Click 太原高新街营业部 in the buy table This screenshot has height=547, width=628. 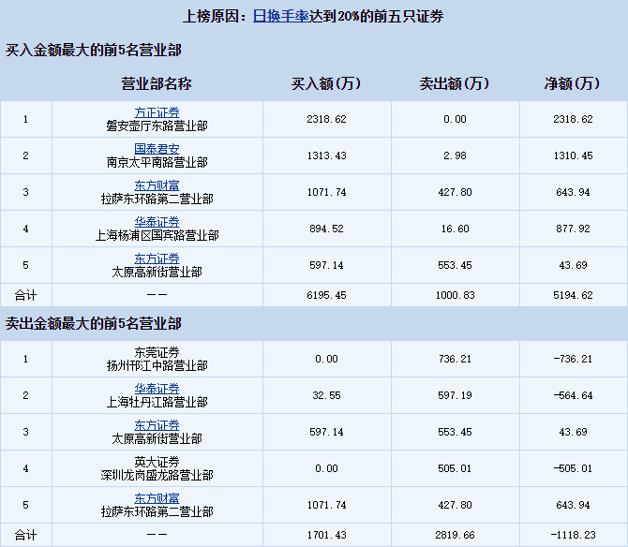(x=157, y=273)
